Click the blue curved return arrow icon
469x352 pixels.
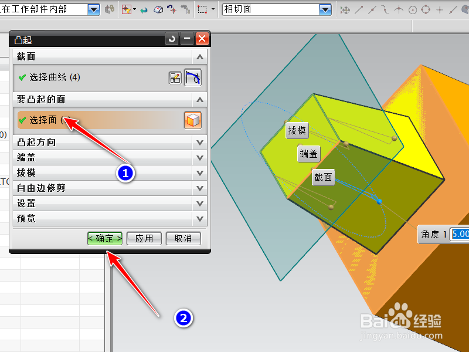[144, 10]
